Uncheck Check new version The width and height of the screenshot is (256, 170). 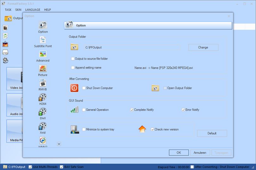point(152,129)
